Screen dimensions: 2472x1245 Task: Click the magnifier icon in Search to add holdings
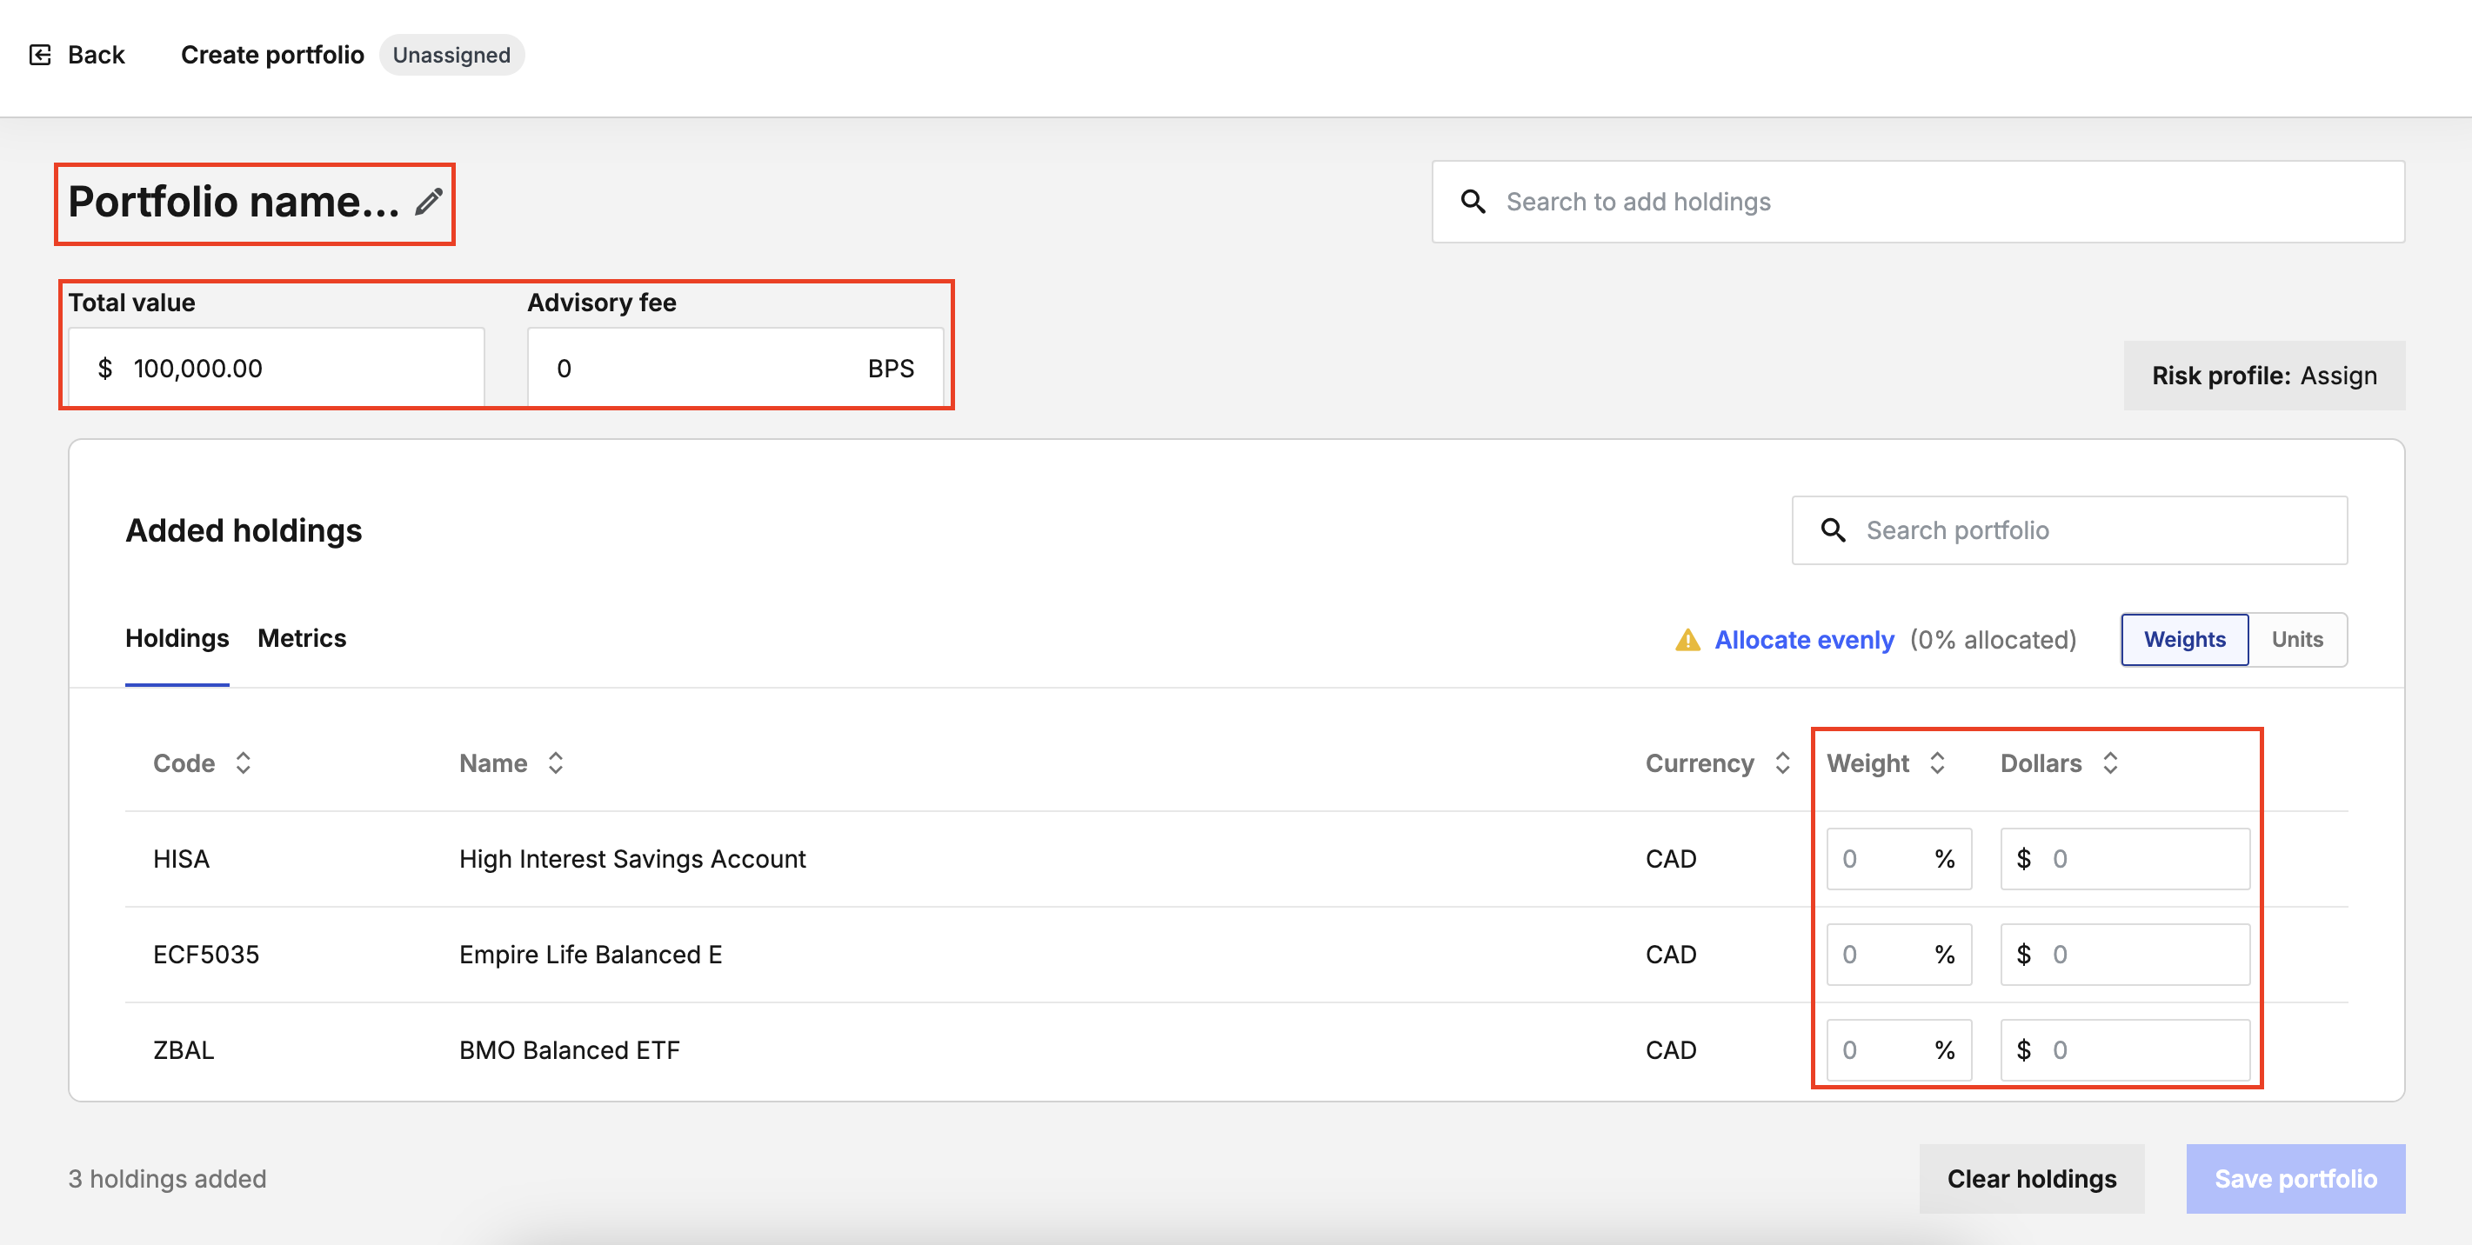pyautogui.click(x=1473, y=202)
